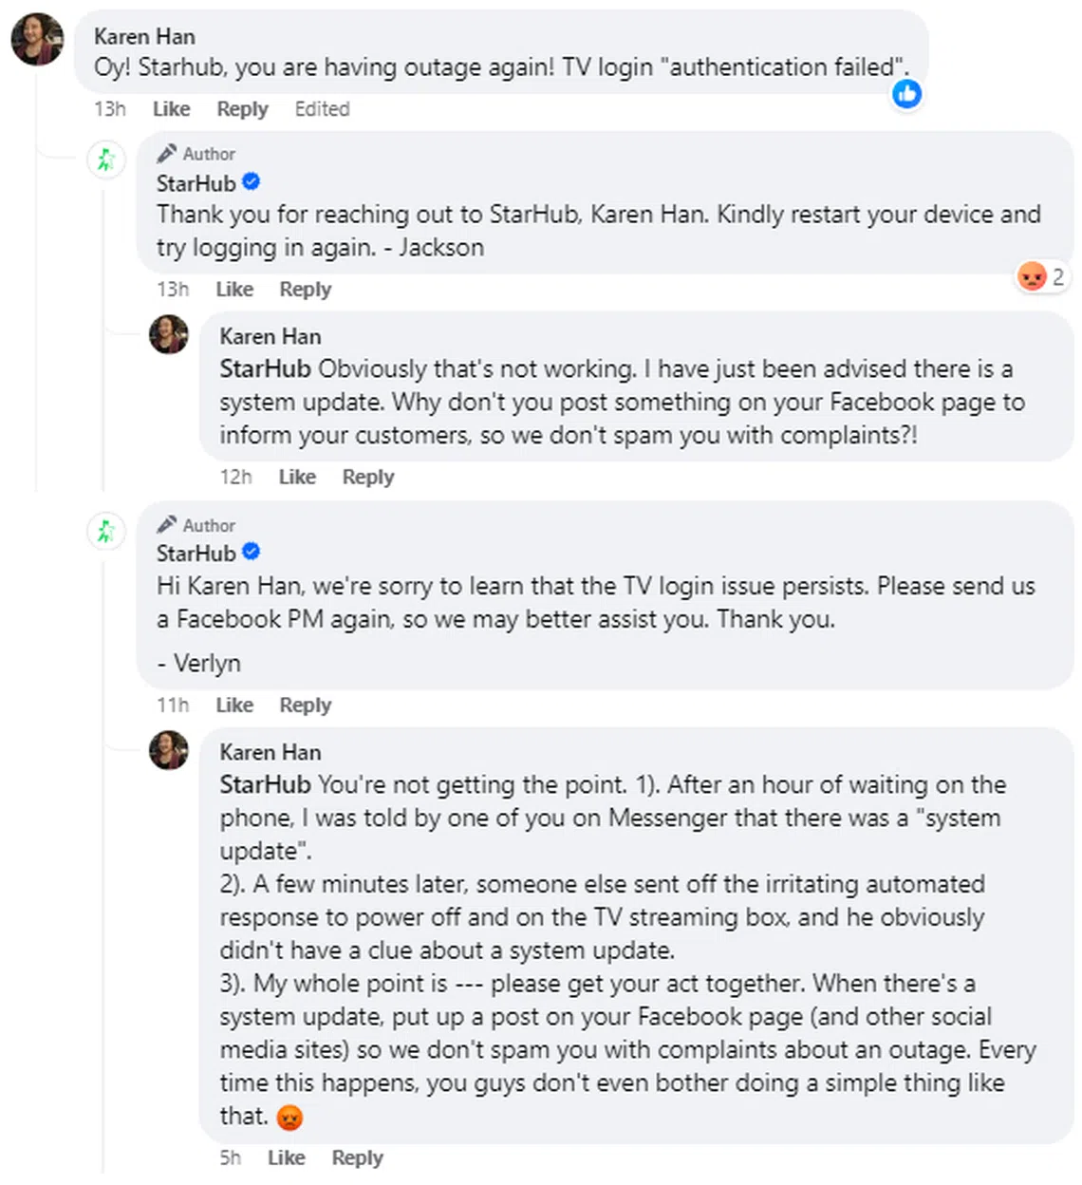Click the 13h timestamp under Karen's top comment

click(x=109, y=109)
